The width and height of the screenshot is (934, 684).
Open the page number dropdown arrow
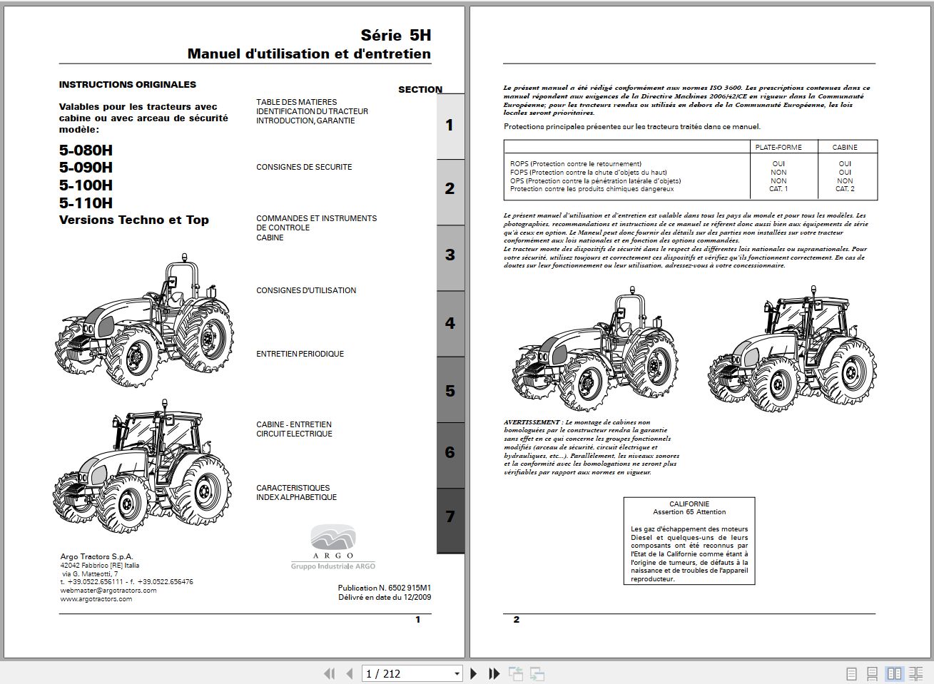pyautogui.click(x=457, y=673)
